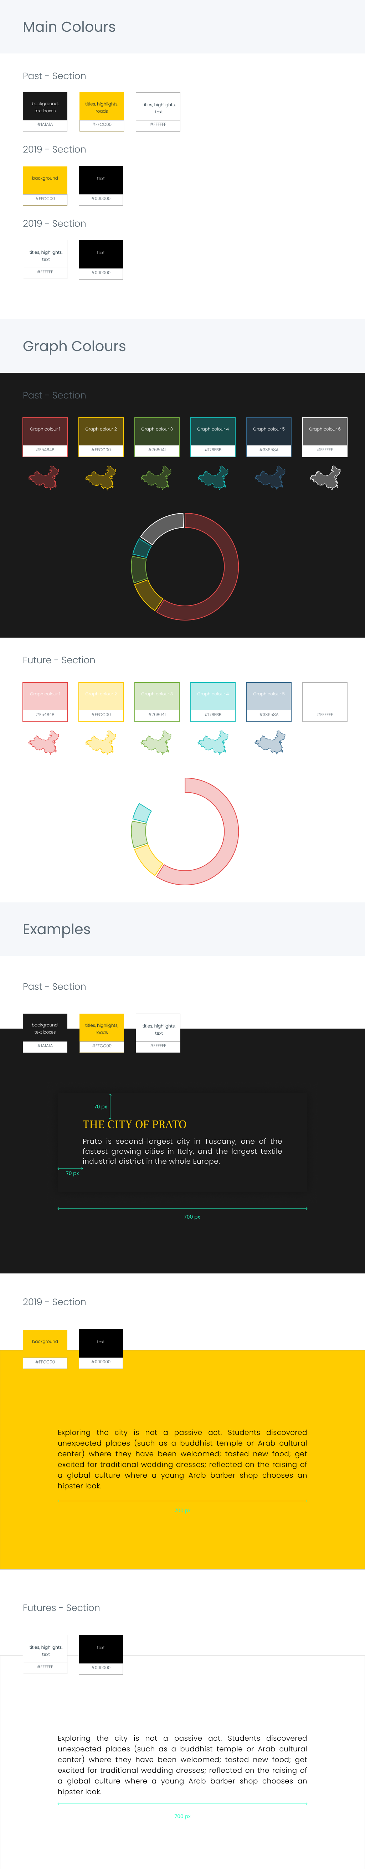Select the Graph Colours heading

click(x=74, y=346)
